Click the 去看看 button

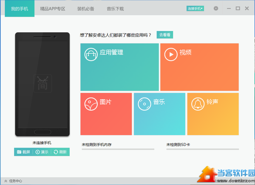165,35
